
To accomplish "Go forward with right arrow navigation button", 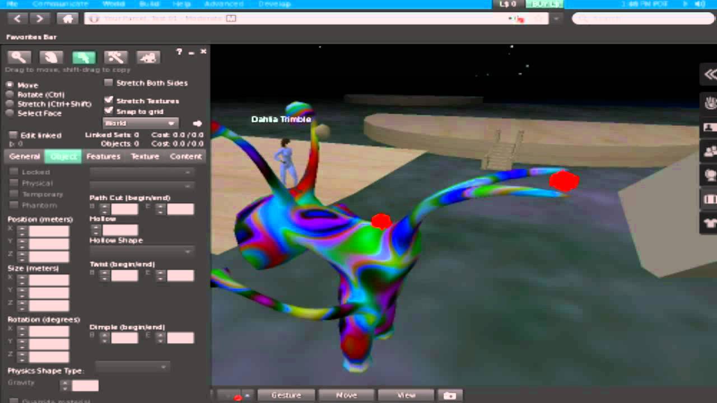I will [x=40, y=18].
